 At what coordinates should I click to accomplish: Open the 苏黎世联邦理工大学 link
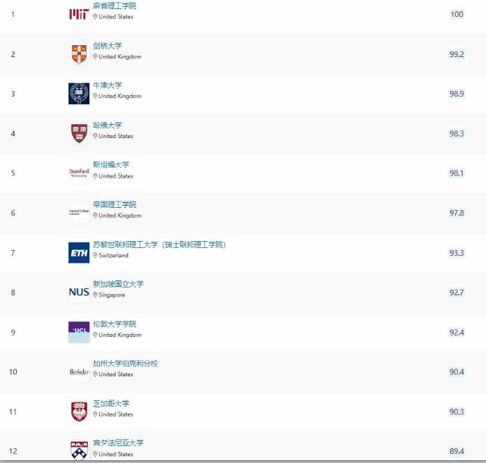[125, 245]
